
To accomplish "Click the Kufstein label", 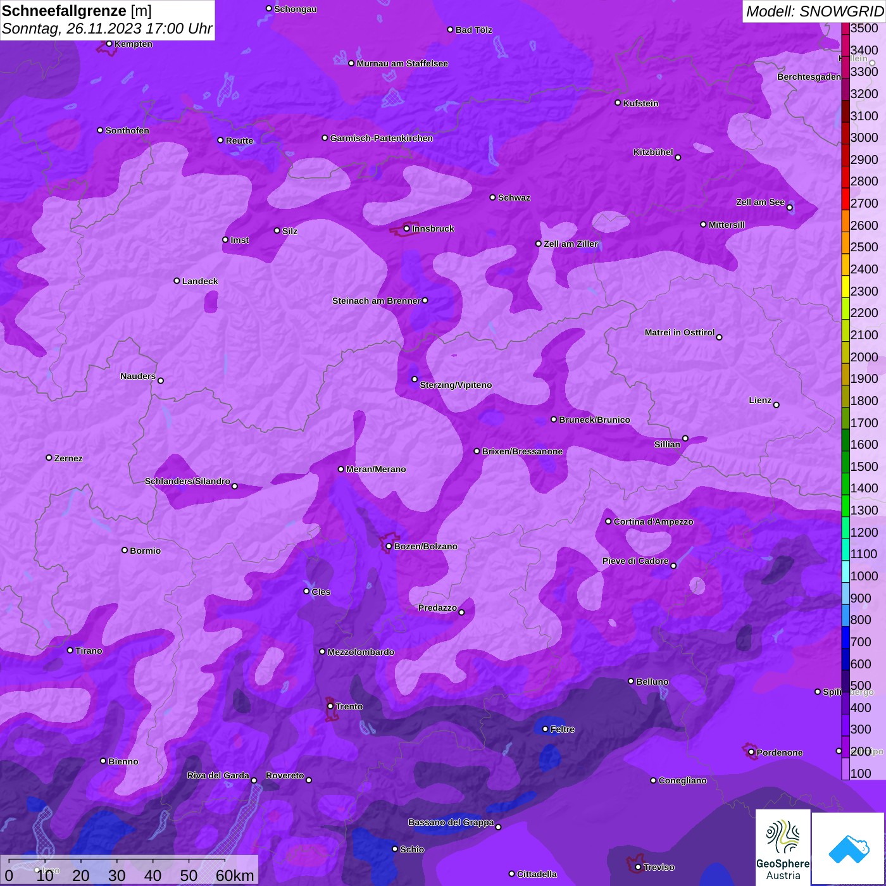I will tap(640, 103).
